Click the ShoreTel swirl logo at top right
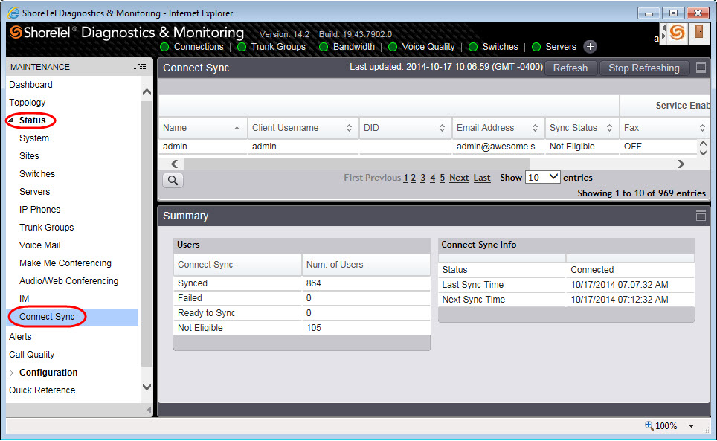The image size is (717, 441). point(678,33)
